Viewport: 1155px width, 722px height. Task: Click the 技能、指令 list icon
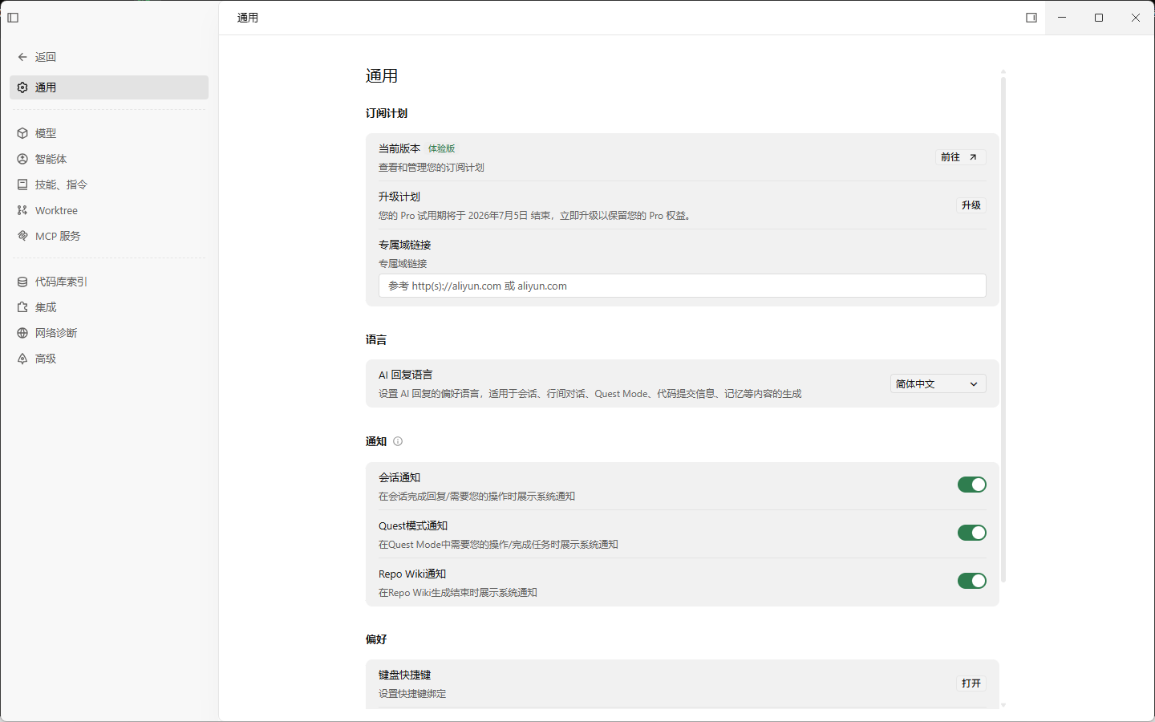click(x=22, y=185)
